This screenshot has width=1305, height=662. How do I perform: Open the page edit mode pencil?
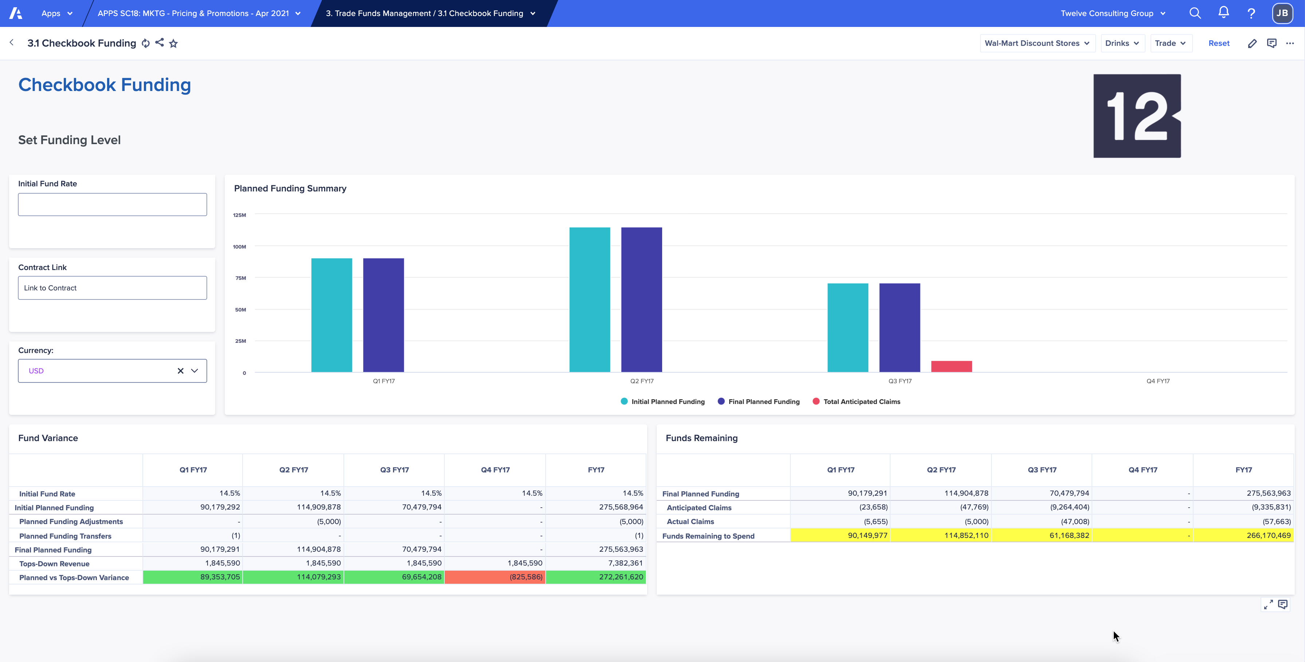tap(1252, 43)
